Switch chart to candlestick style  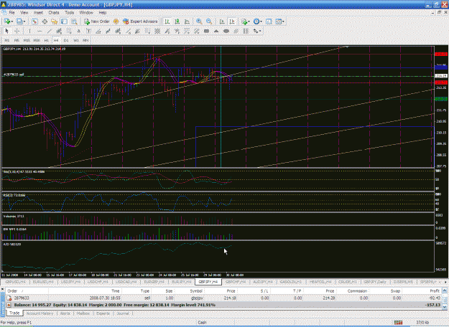tap(177, 22)
